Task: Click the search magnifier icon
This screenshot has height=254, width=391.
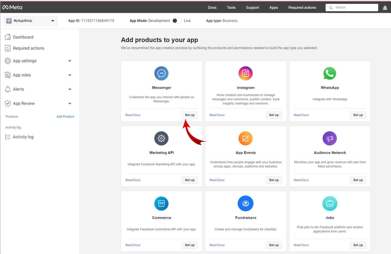Action: coord(331,8)
